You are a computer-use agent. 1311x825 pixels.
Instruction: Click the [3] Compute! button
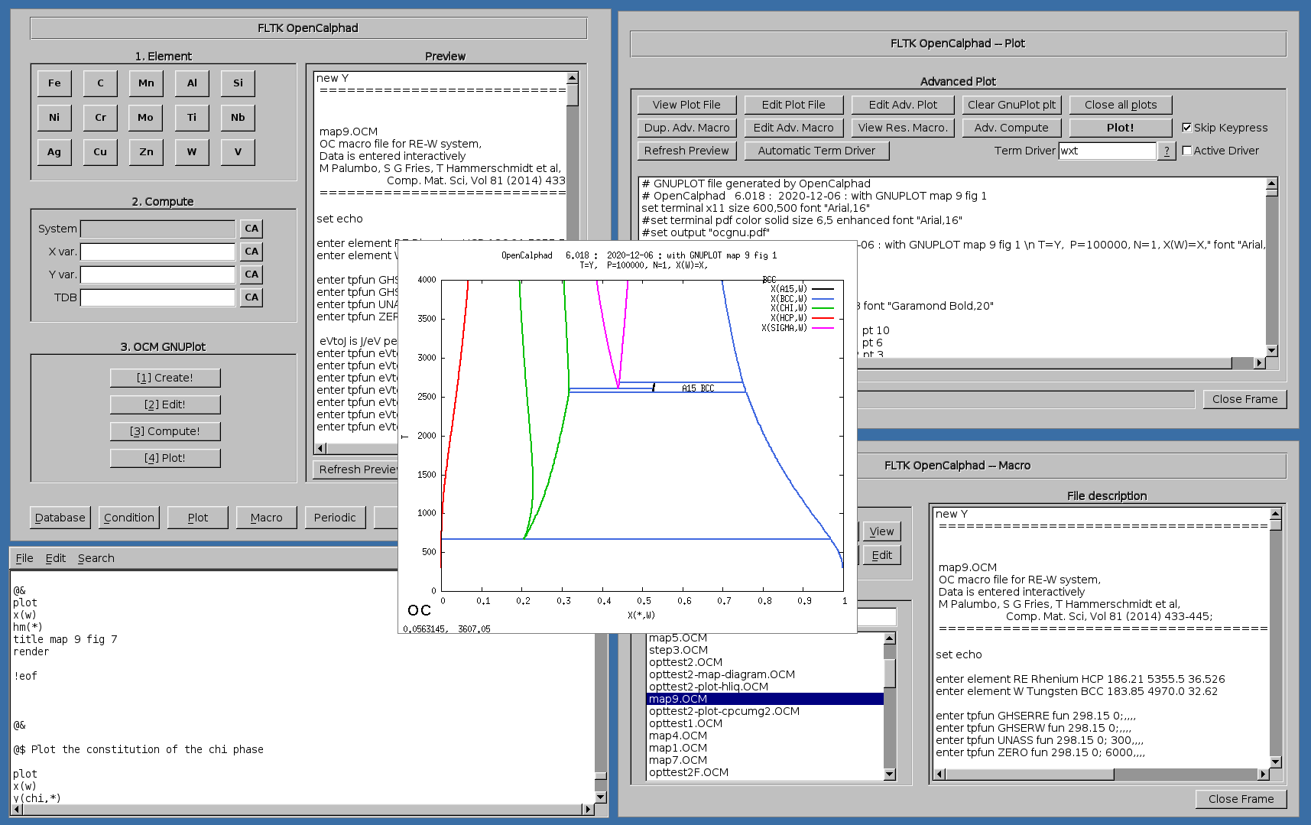click(165, 431)
